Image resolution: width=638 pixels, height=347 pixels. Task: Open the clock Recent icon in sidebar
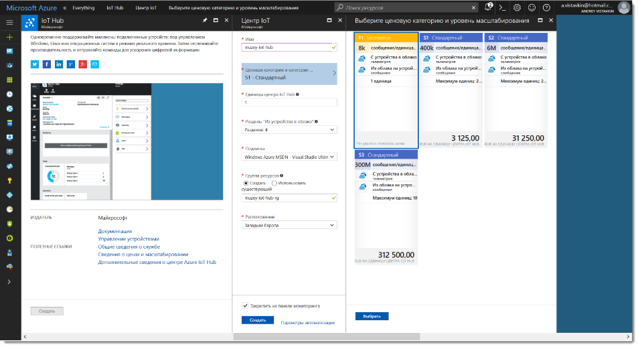(x=10, y=94)
